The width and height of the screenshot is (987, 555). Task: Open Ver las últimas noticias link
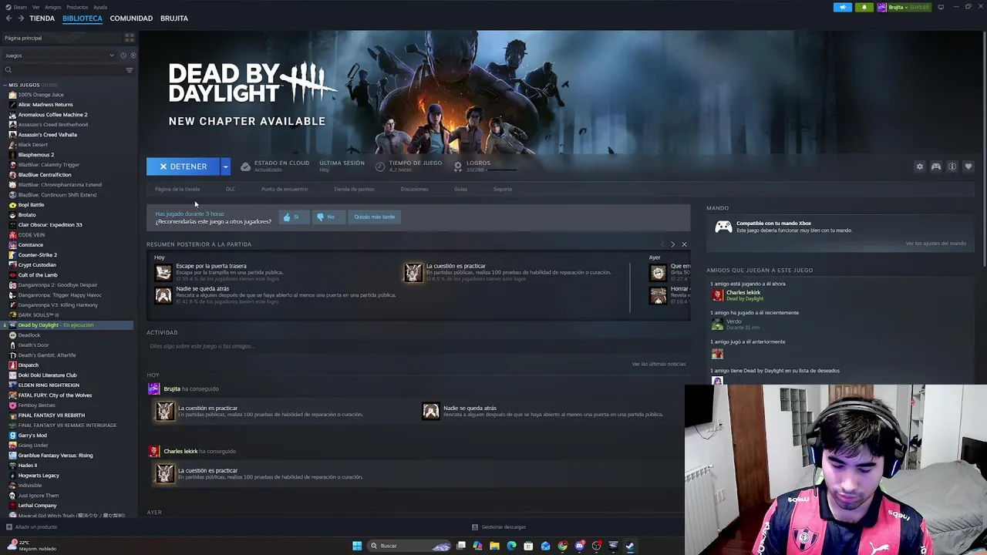tap(659, 364)
